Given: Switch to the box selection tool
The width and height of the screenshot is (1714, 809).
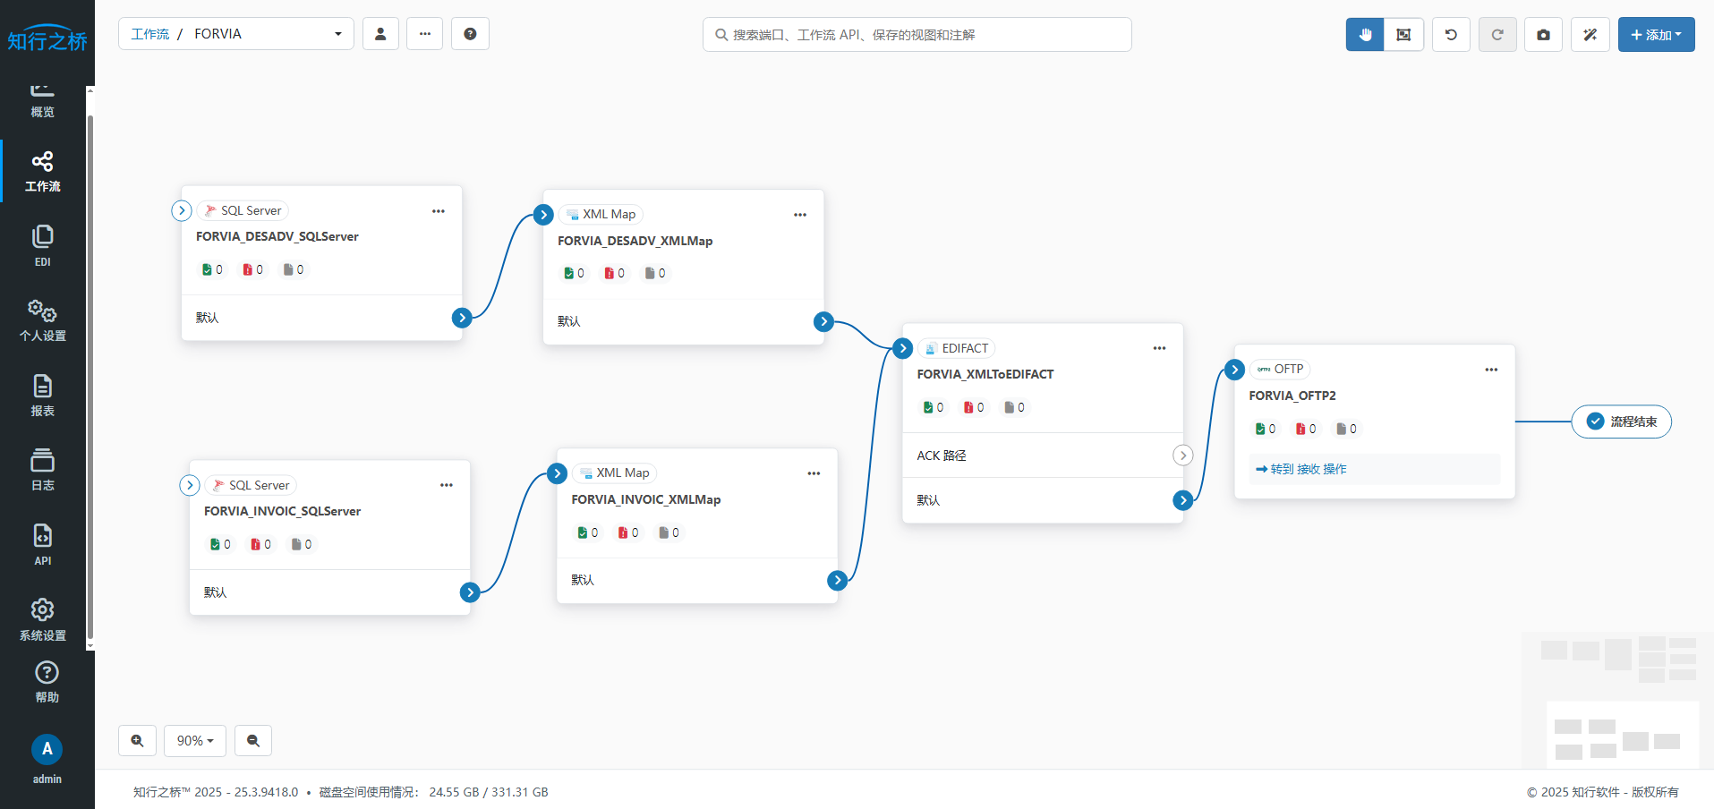Looking at the screenshot, I should tap(1403, 35).
